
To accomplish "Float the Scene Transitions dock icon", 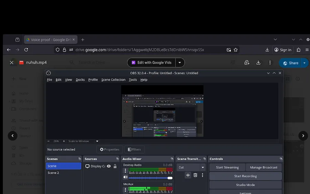I will pyautogui.click(x=204, y=159).
